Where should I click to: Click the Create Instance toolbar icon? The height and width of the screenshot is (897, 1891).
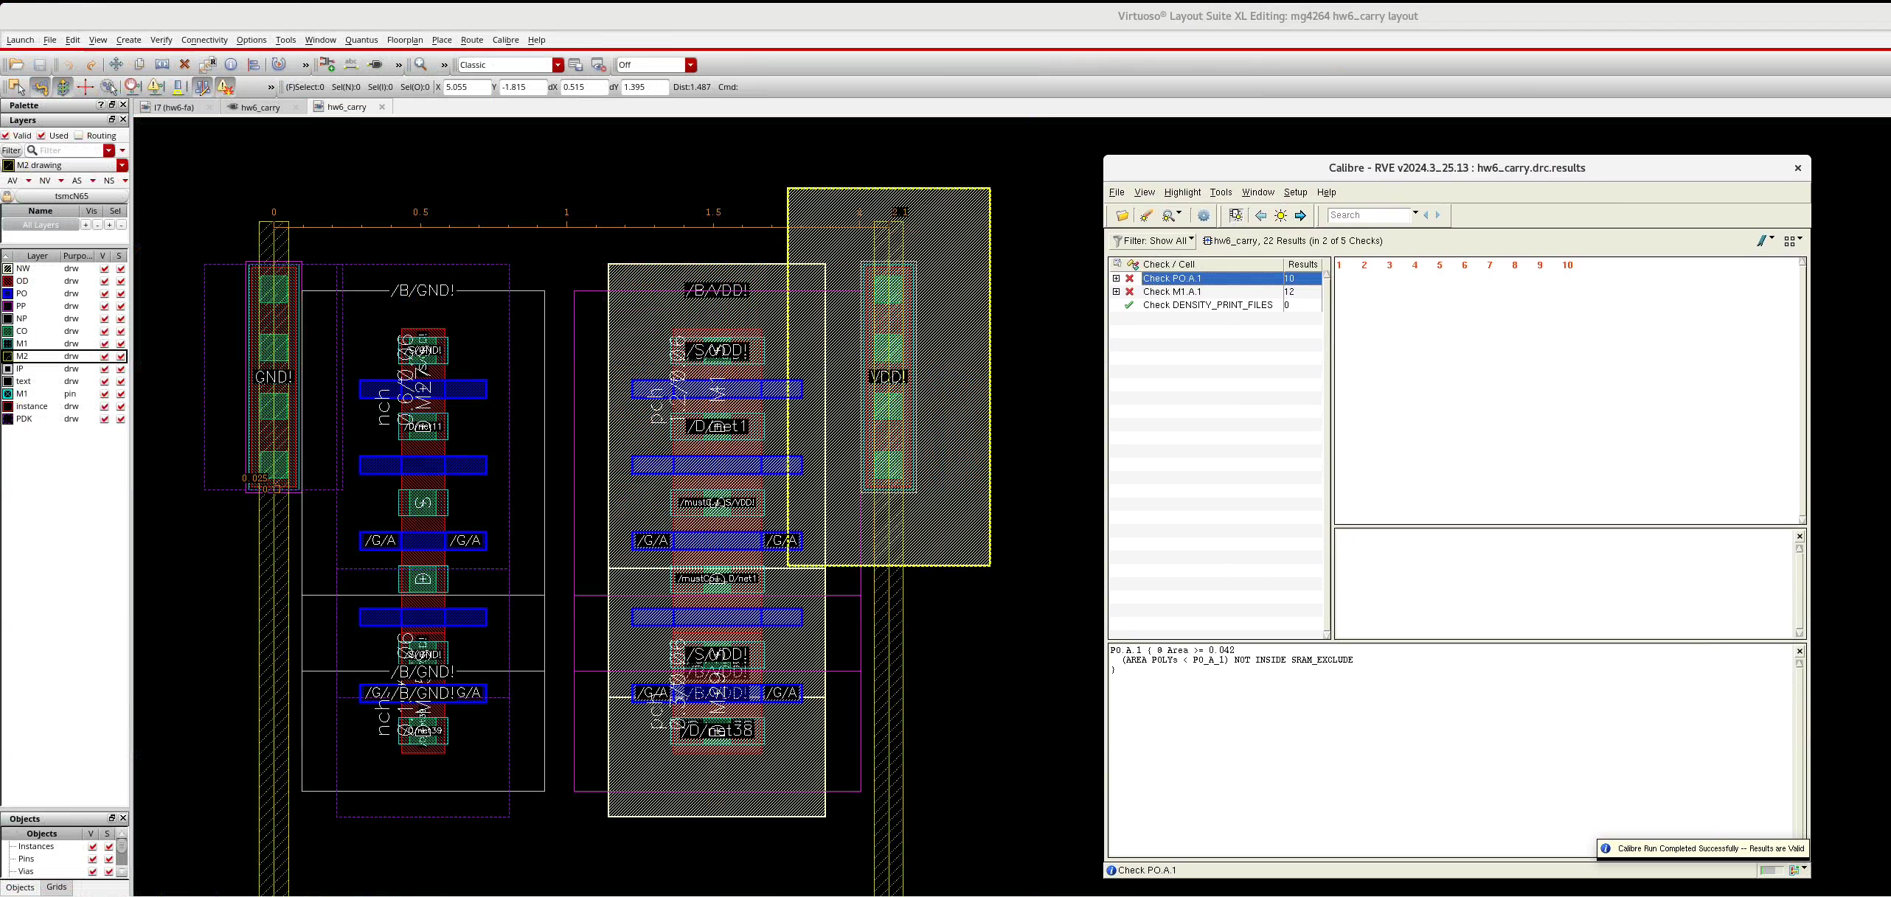pos(327,65)
